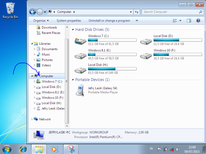Image resolution: width=206 pixels, height=154 pixels.
Task: Click the Music library icon
Action: tap(38, 54)
